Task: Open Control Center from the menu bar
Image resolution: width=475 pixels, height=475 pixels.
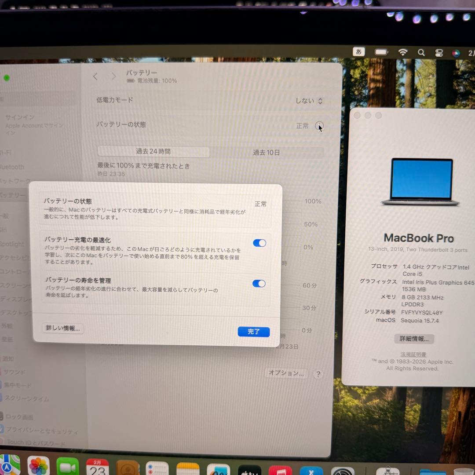Action: [x=438, y=53]
